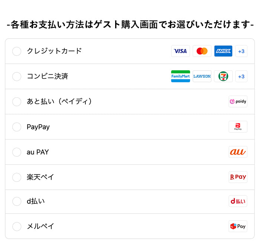260x245 pixels.
Task: Select the PayPay radio button
Action: [17, 127]
